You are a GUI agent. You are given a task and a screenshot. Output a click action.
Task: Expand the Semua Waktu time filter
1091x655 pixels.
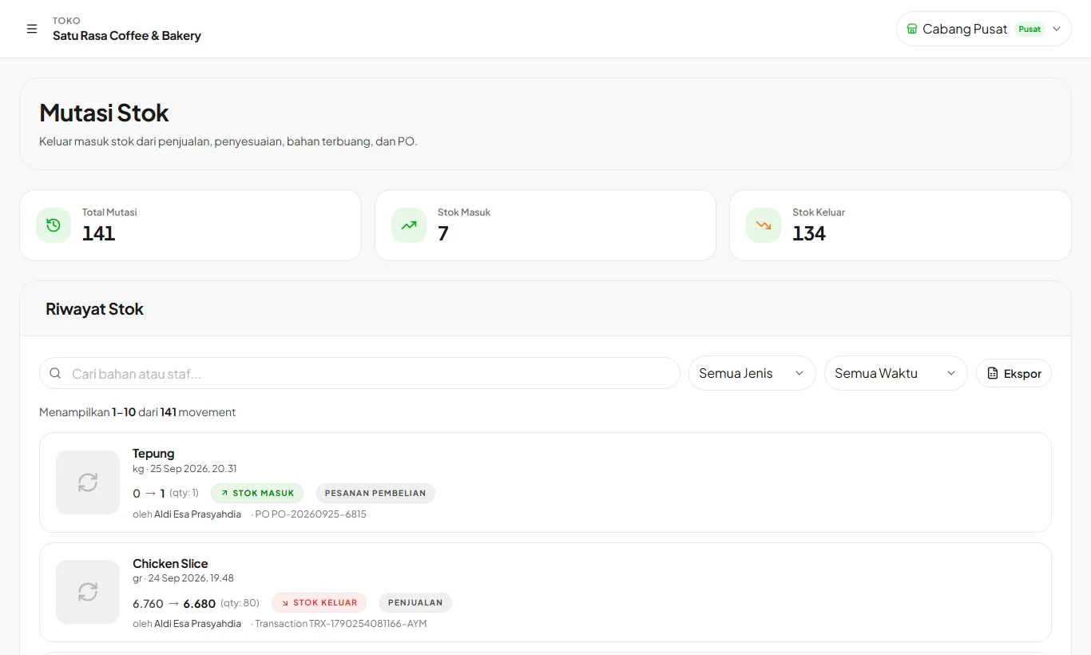point(896,373)
